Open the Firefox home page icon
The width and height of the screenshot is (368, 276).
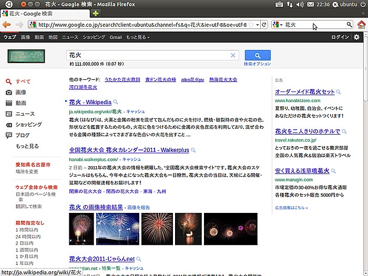click(362, 24)
